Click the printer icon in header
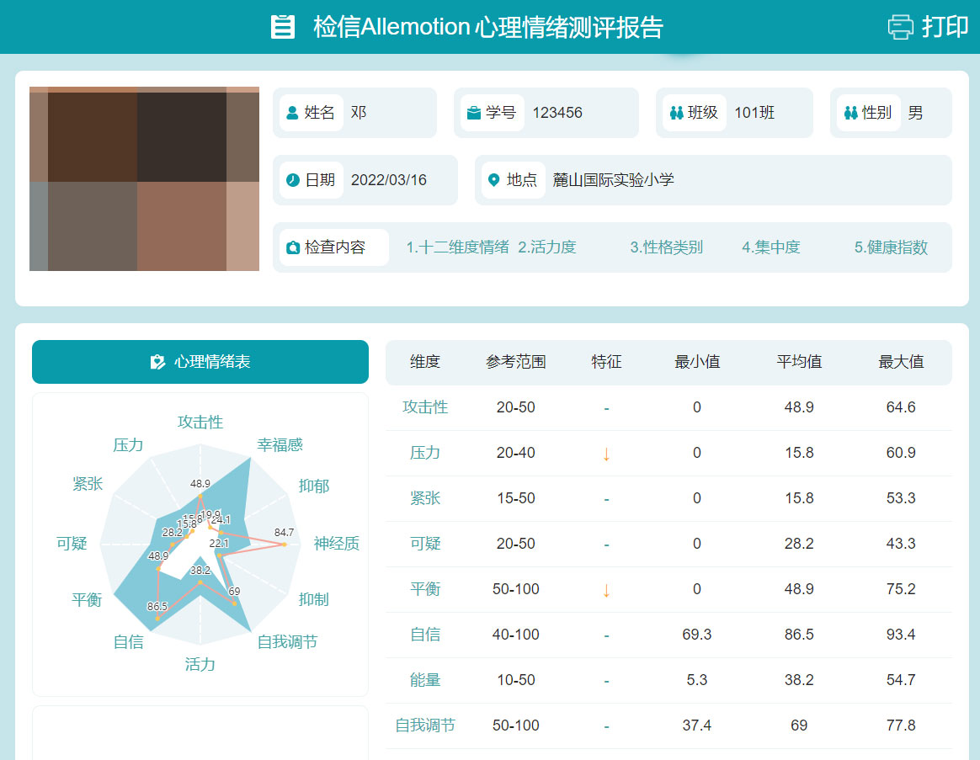 [x=901, y=27]
